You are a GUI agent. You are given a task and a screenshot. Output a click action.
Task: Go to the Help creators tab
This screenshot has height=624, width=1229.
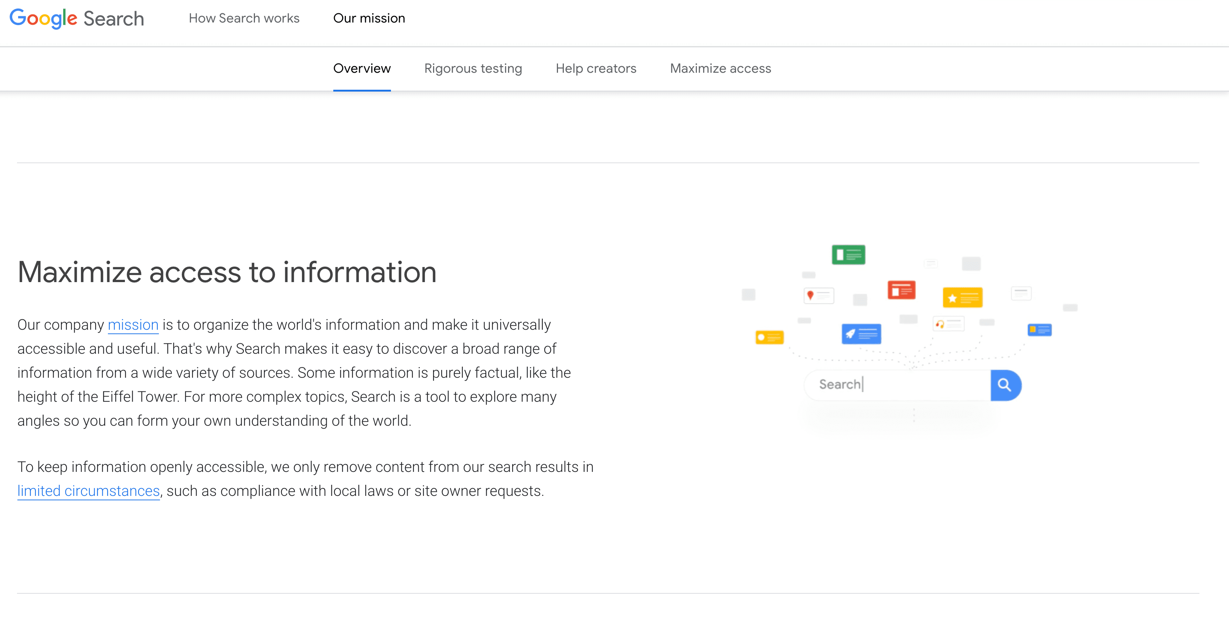point(595,69)
